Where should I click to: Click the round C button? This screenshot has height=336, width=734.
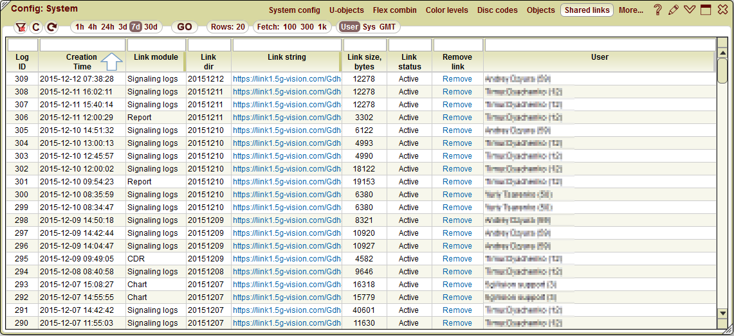click(36, 27)
